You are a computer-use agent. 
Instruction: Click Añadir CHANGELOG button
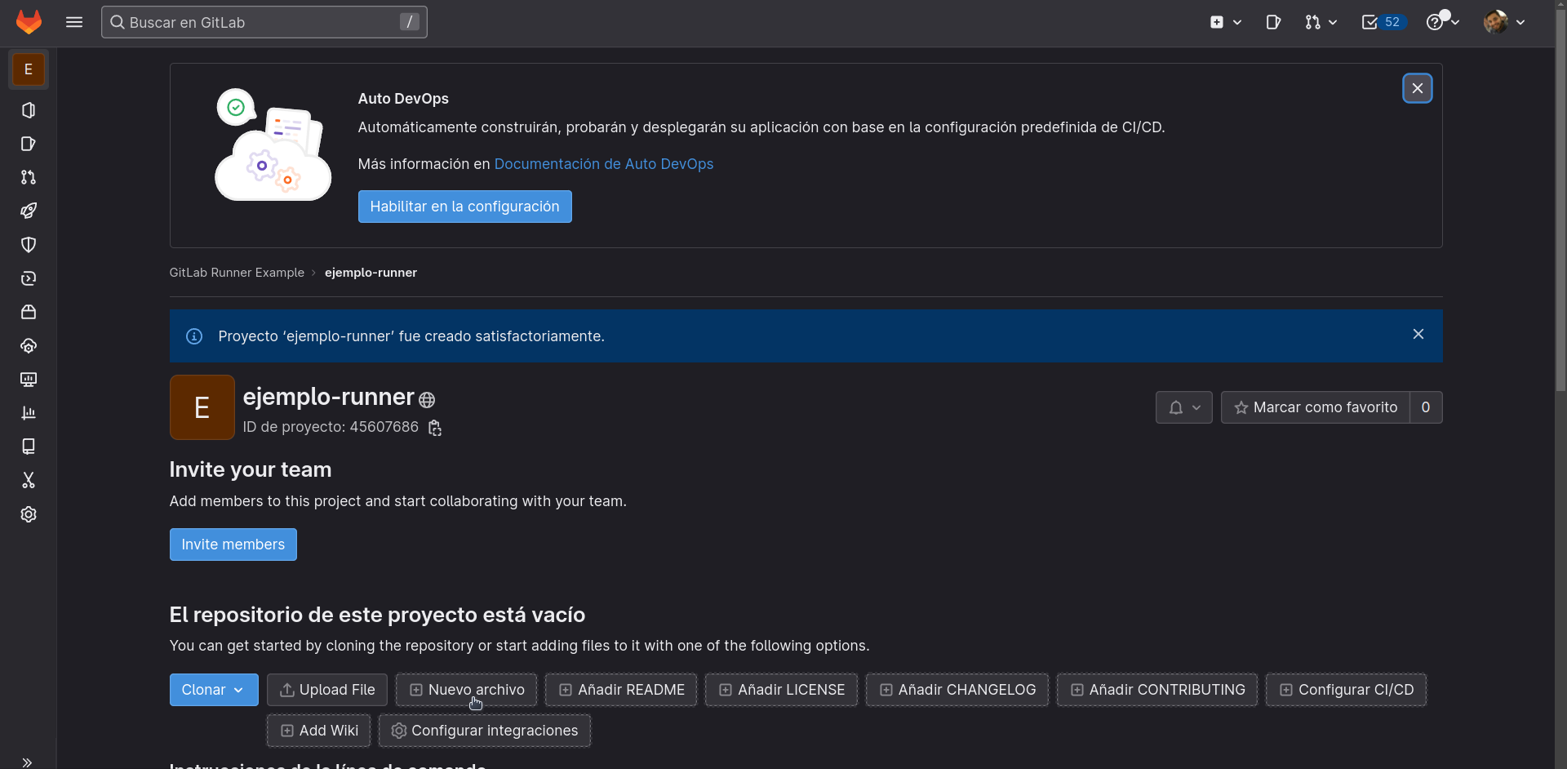pos(957,690)
